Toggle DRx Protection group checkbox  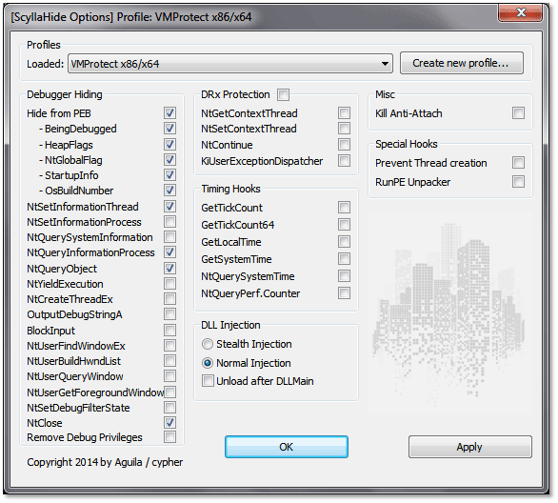click(x=283, y=94)
